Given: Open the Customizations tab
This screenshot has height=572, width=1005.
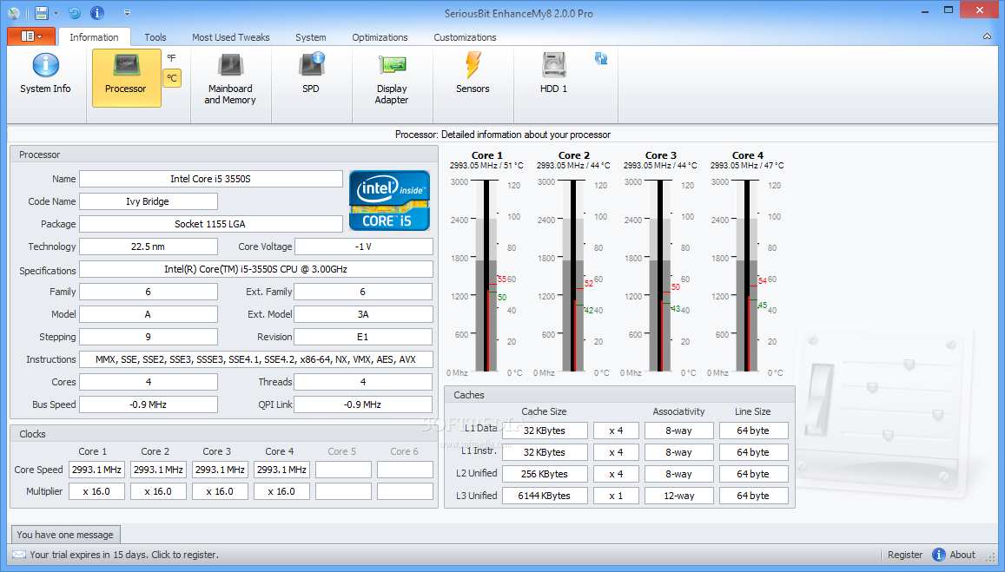Looking at the screenshot, I should point(466,37).
